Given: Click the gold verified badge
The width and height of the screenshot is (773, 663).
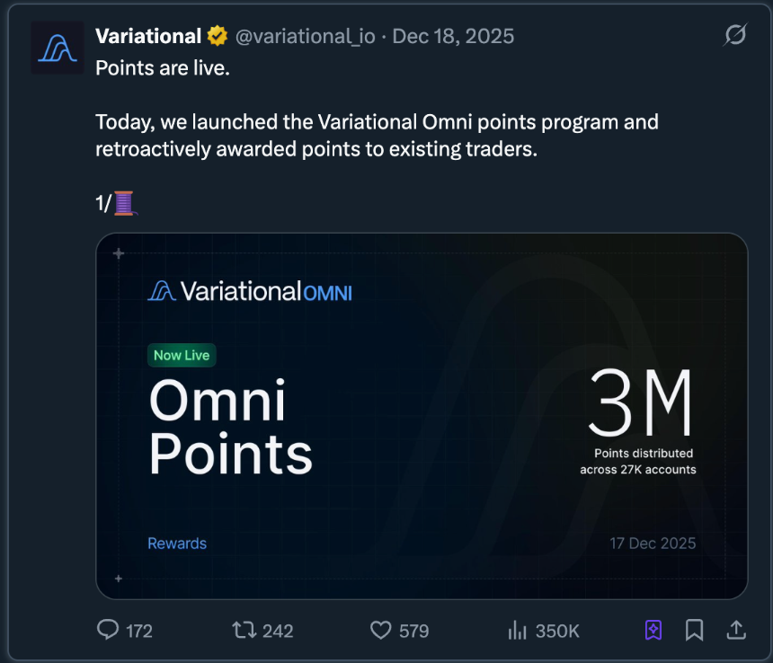Looking at the screenshot, I should point(217,37).
